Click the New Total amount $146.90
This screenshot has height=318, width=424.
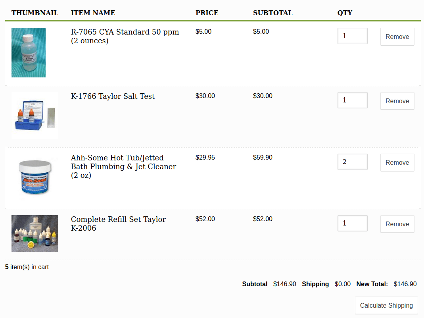click(x=405, y=284)
